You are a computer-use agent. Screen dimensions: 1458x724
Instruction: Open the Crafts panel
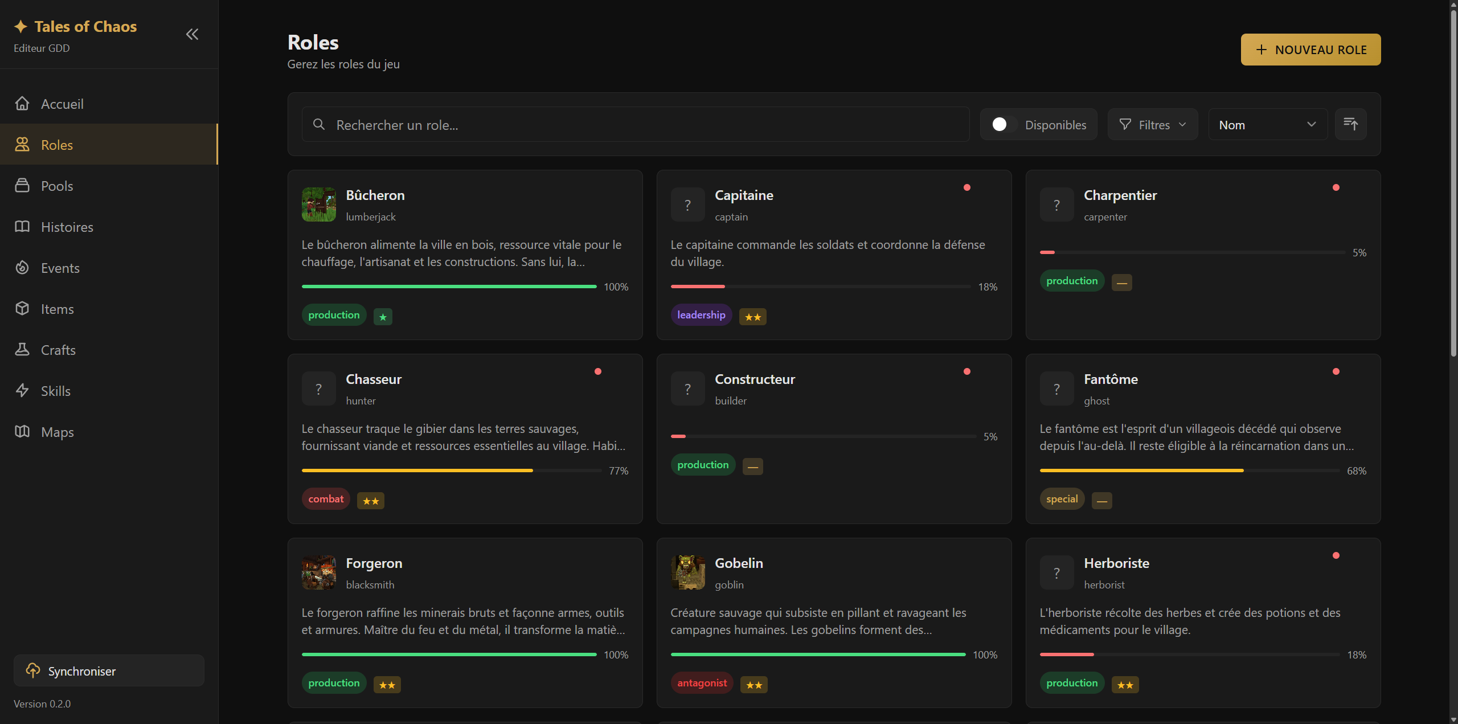click(58, 350)
